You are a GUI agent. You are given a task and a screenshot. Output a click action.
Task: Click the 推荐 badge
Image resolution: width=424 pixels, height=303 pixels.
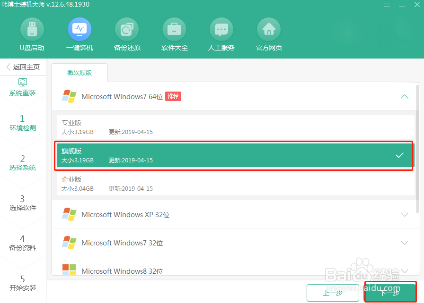173,96
